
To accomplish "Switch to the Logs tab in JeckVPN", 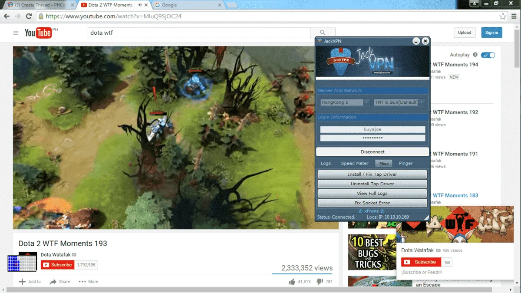I will tap(326, 163).
